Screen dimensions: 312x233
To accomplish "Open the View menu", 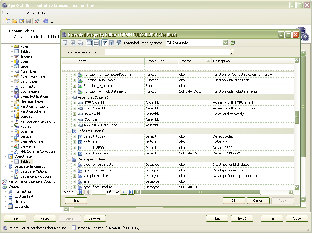I will (x=30, y=13).
